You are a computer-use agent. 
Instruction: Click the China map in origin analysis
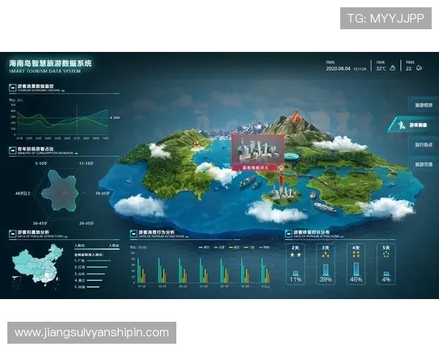38,264
